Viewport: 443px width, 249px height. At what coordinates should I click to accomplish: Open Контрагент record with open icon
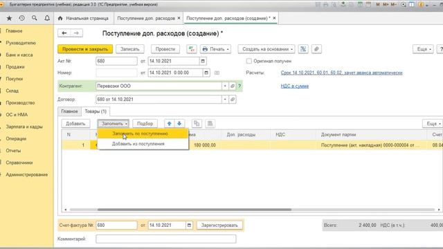click(x=233, y=86)
